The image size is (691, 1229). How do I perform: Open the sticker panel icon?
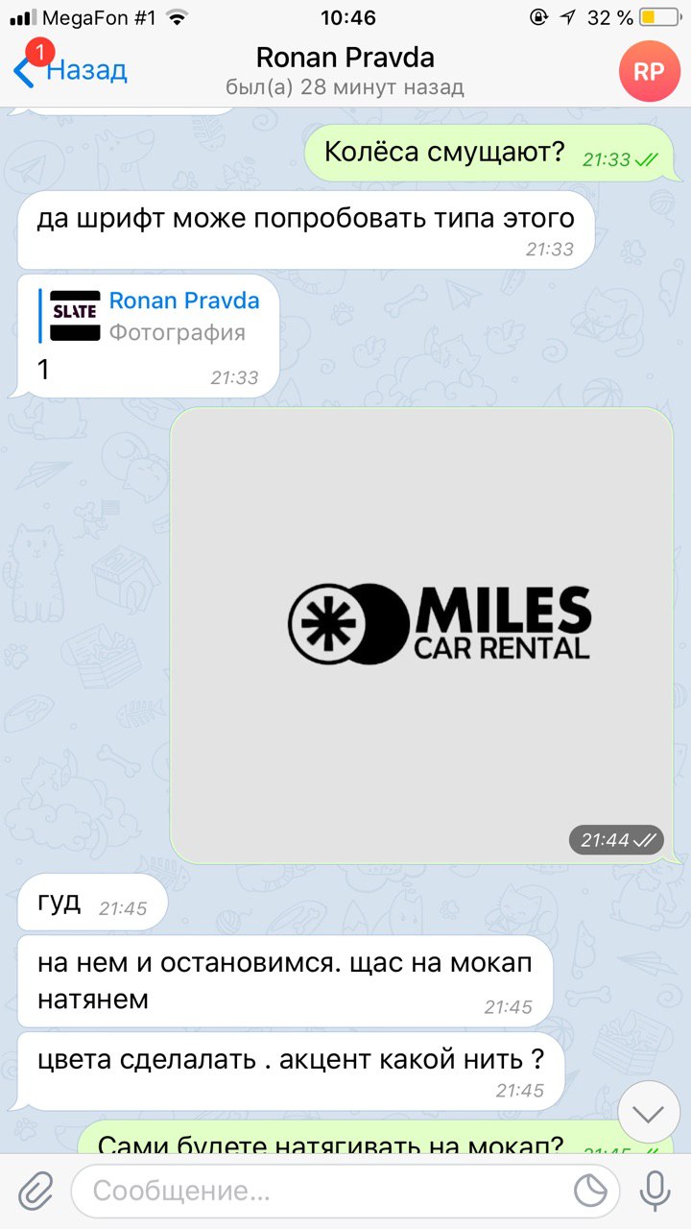pyautogui.click(x=590, y=1192)
